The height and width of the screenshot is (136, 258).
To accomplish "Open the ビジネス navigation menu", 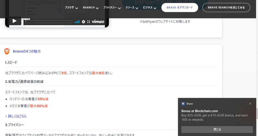I will pos(150,8).
